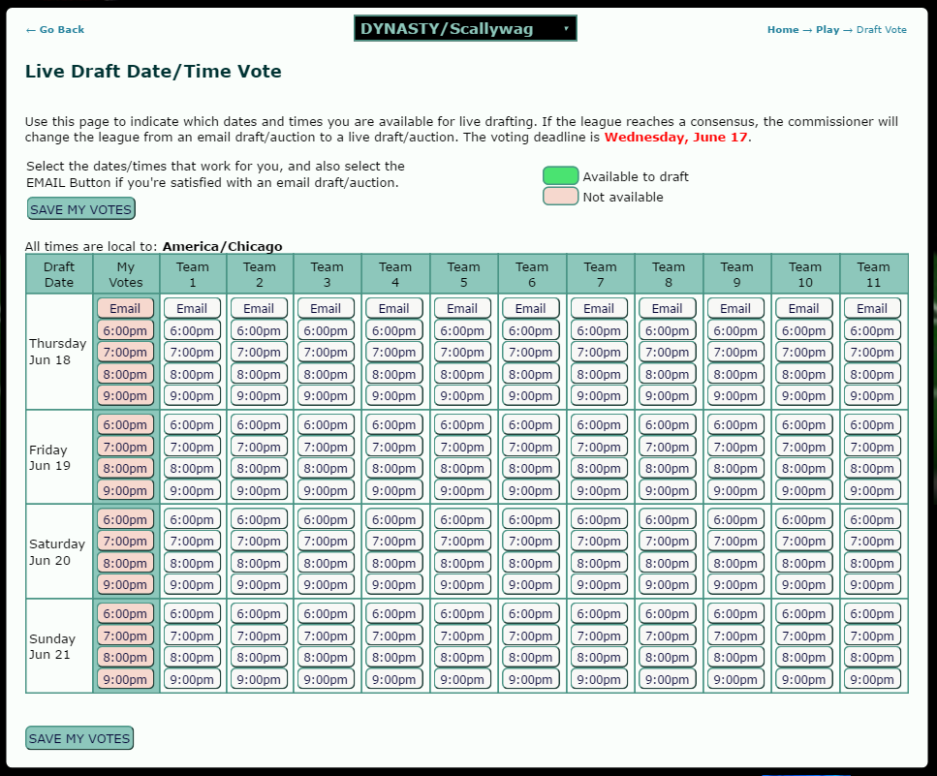937x776 pixels.
Task: Click the My Votes column header
Action: coord(126,274)
